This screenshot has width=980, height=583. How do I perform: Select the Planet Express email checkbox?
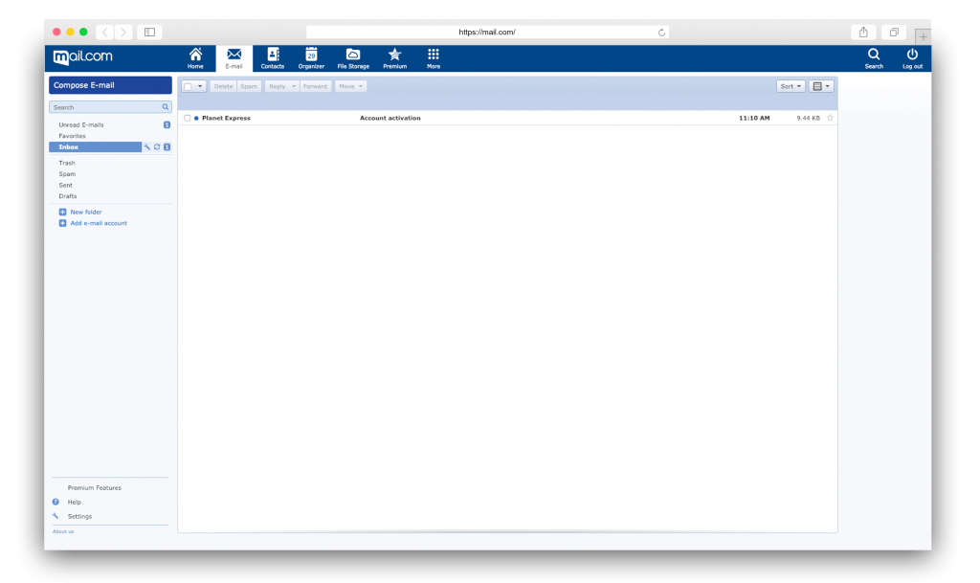coord(187,118)
